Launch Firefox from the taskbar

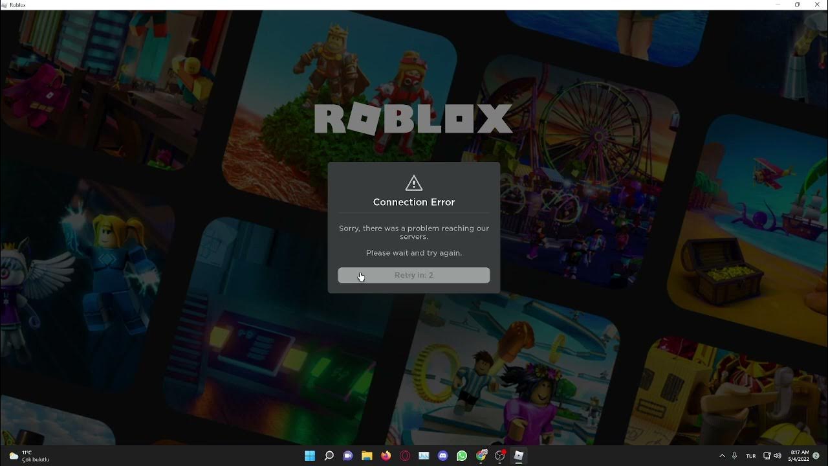point(386,456)
